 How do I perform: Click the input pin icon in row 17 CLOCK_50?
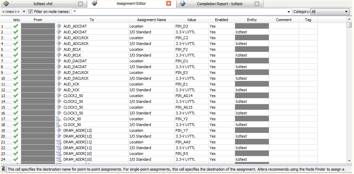[59, 118]
